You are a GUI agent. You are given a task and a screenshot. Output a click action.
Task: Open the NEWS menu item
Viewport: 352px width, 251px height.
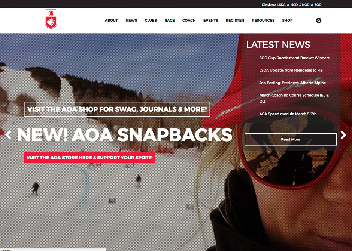131,21
